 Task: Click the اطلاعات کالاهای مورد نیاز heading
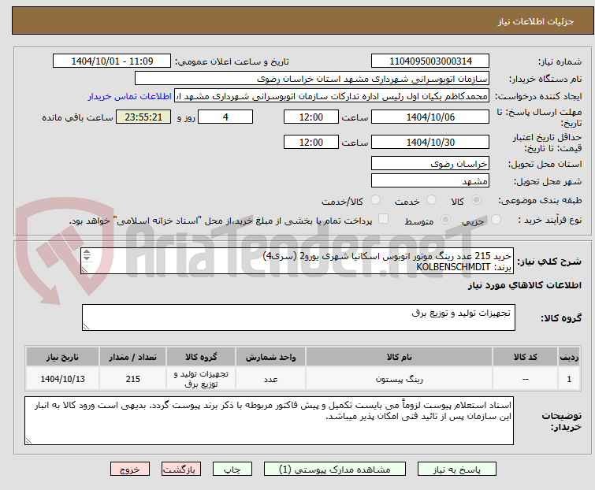pyautogui.click(x=524, y=285)
